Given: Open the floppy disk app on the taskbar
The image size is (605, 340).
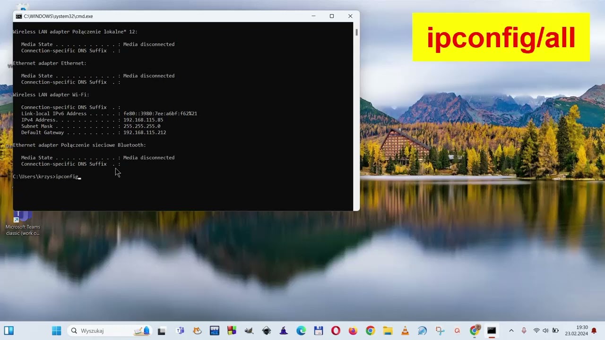Looking at the screenshot, I should (x=319, y=331).
